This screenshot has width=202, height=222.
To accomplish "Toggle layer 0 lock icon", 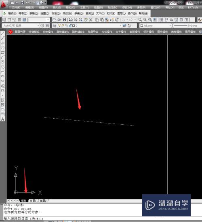I will point(70,25).
